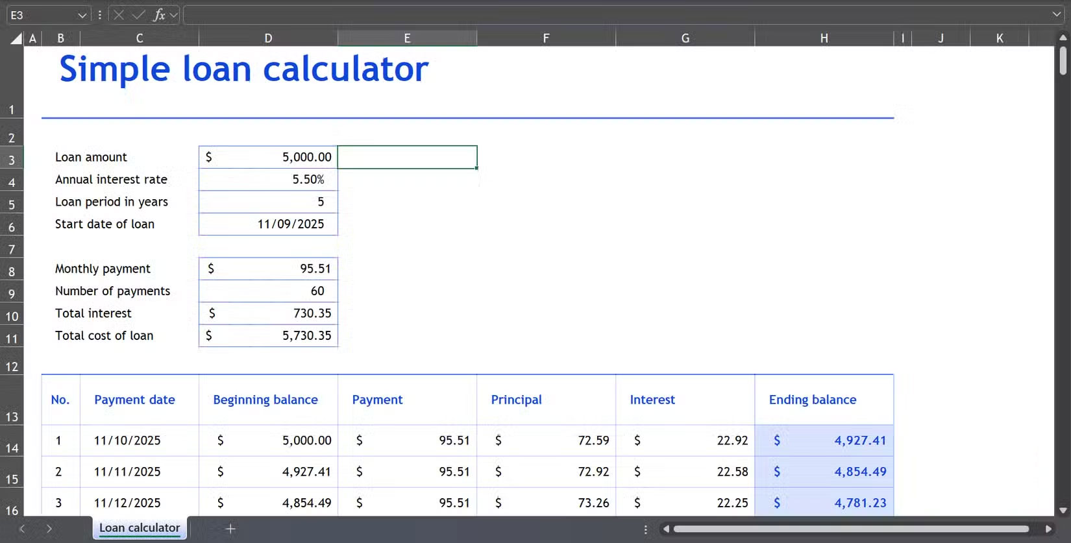
Task: Click the vertical scrollbar down arrow
Action: [x=1063, y=511]
